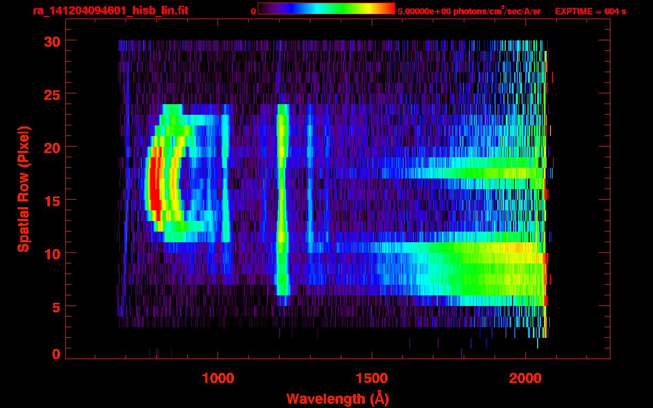
Task: Click the colorbar maximum label 5.00000e+06 photons/cm²/sec/A/sr
Action: (469, 11)
